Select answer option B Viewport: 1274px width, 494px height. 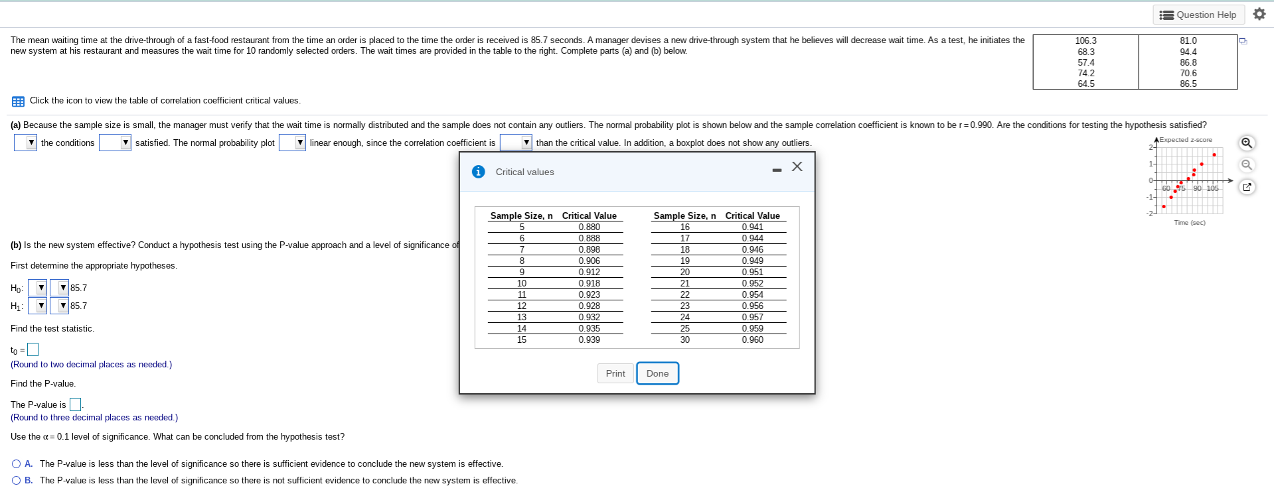17,481
